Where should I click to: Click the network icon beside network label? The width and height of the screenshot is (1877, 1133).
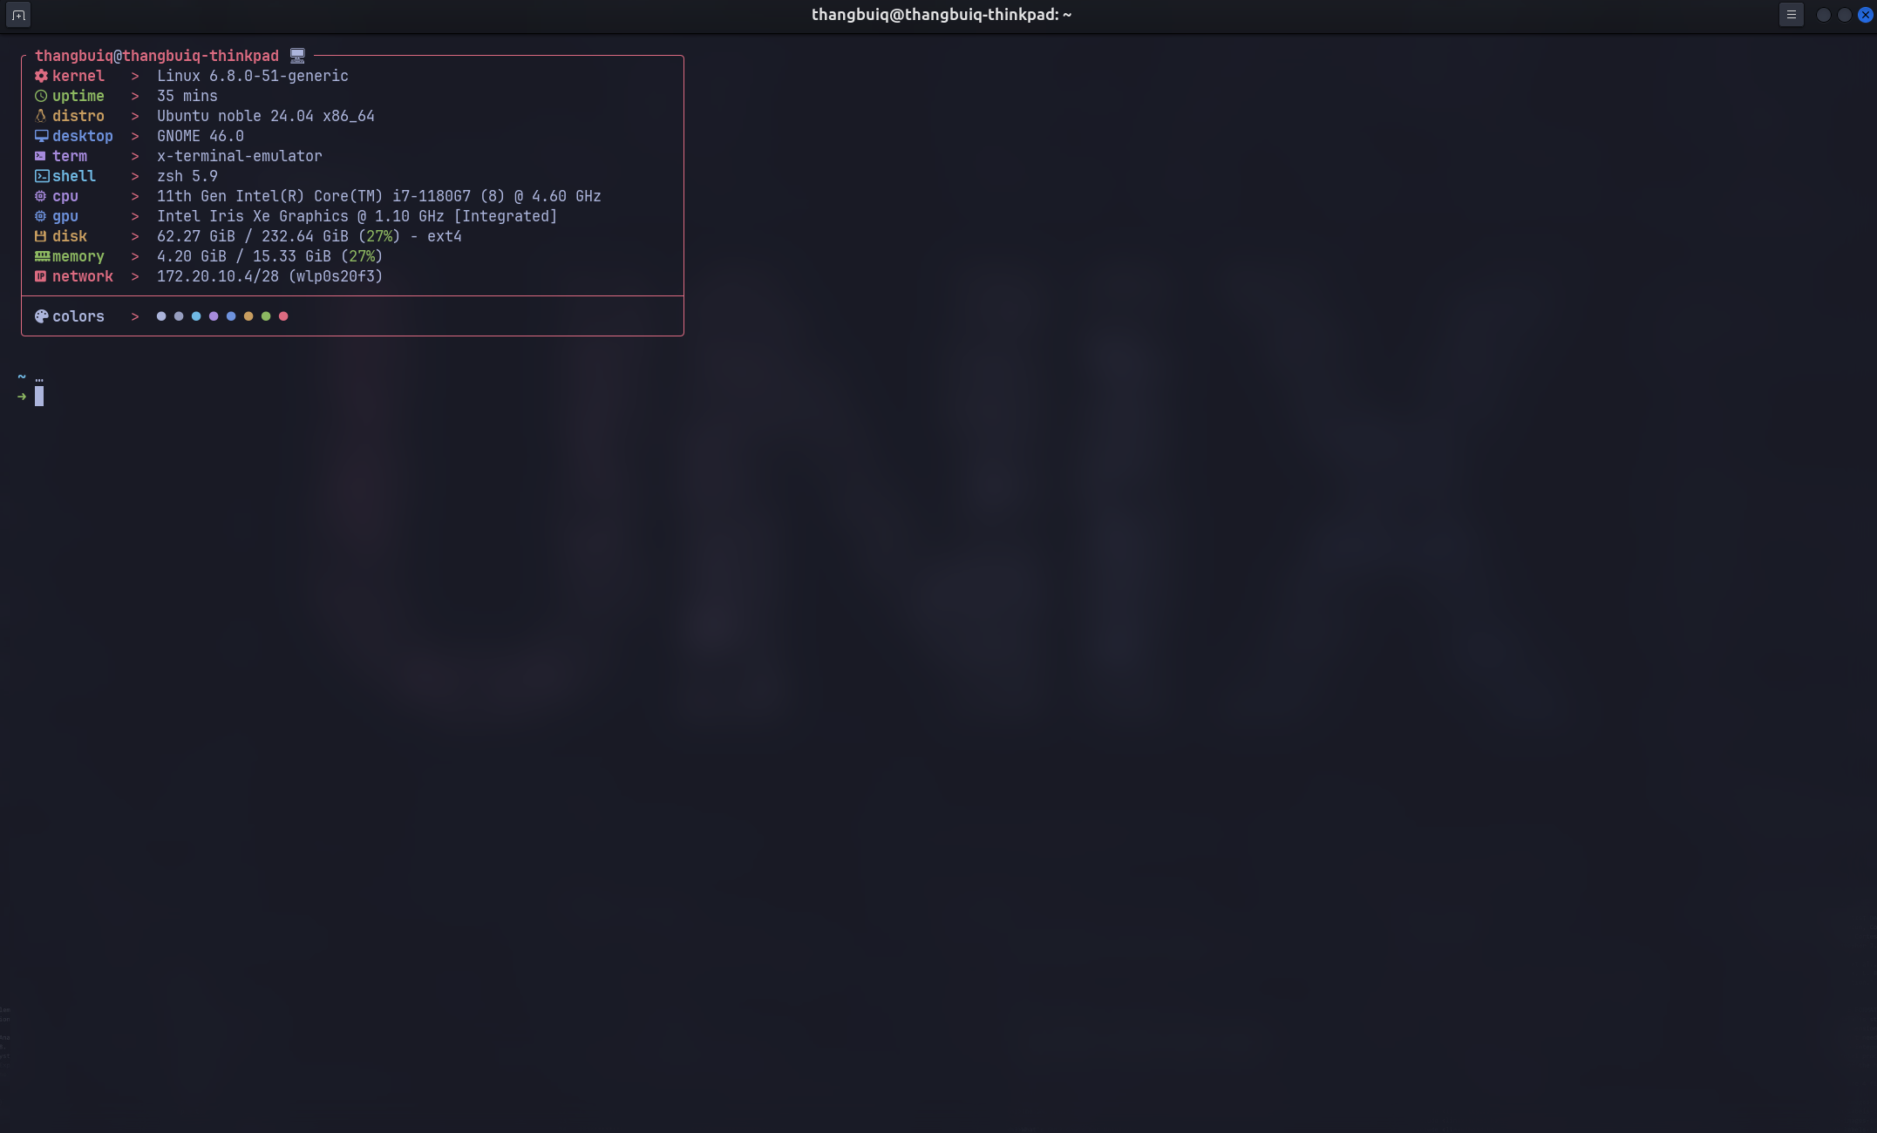point(40,276)
